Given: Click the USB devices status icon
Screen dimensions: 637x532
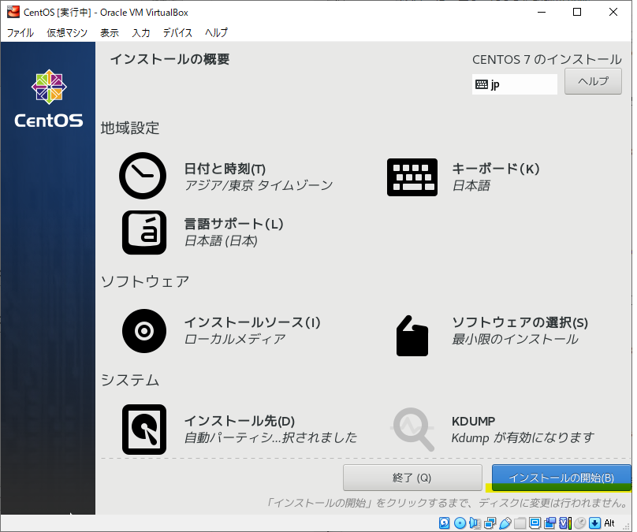Looking at the screenshot, I should coord(506,523).
